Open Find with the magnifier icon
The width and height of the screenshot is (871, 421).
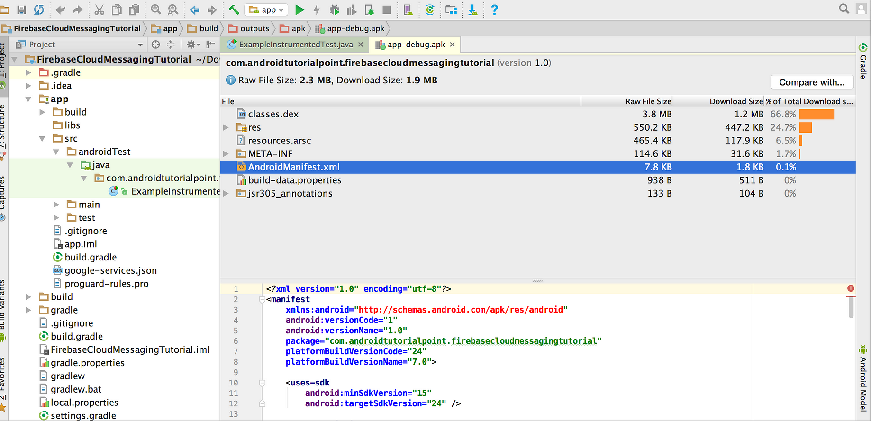[156, 9]
